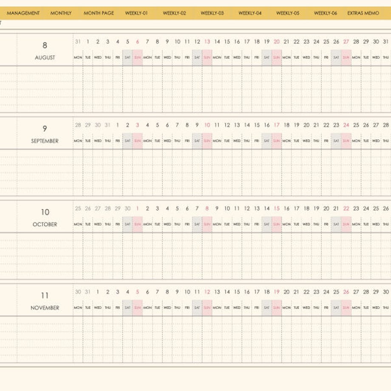Click first grey SAT cell in October

127,224
